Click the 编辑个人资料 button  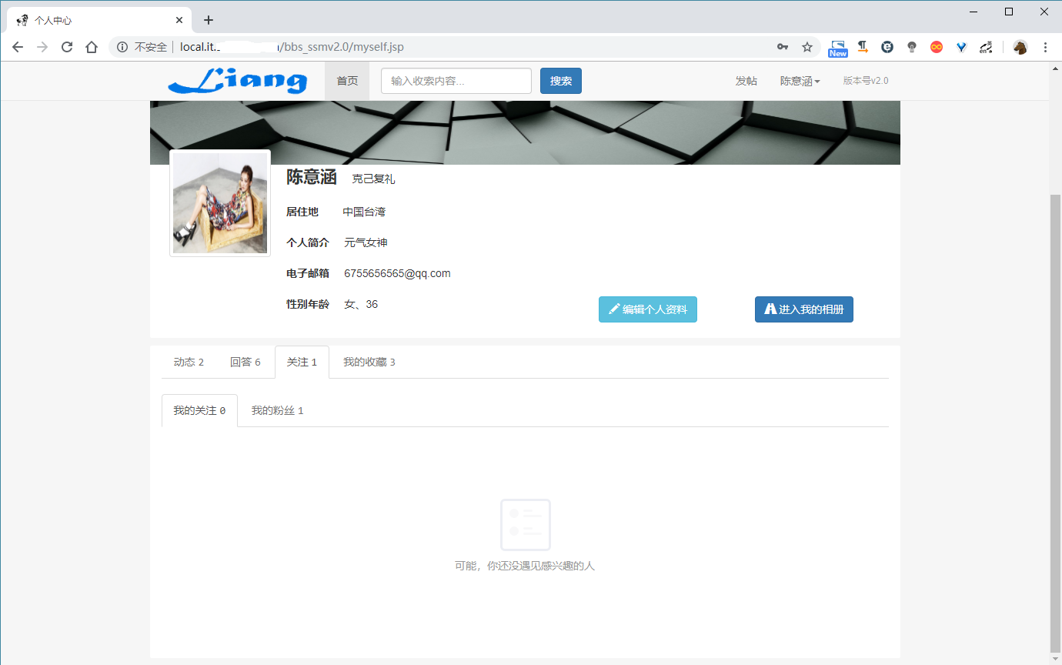click(x=648, y=309)
